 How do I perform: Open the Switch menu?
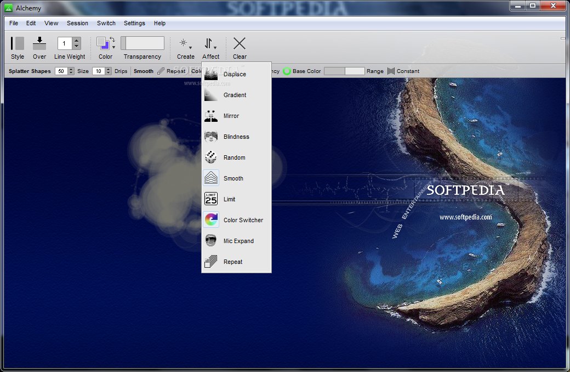click(106, 23)
